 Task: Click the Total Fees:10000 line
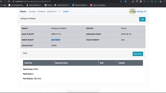pos(31,69)
